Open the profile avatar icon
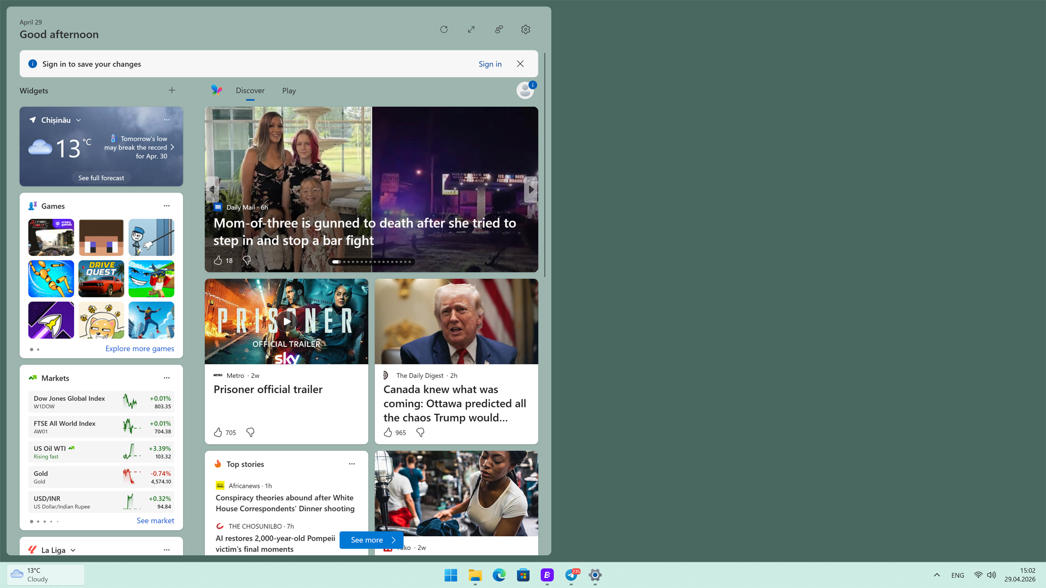Screen dimensions: 1046x588 coord(525,90)
